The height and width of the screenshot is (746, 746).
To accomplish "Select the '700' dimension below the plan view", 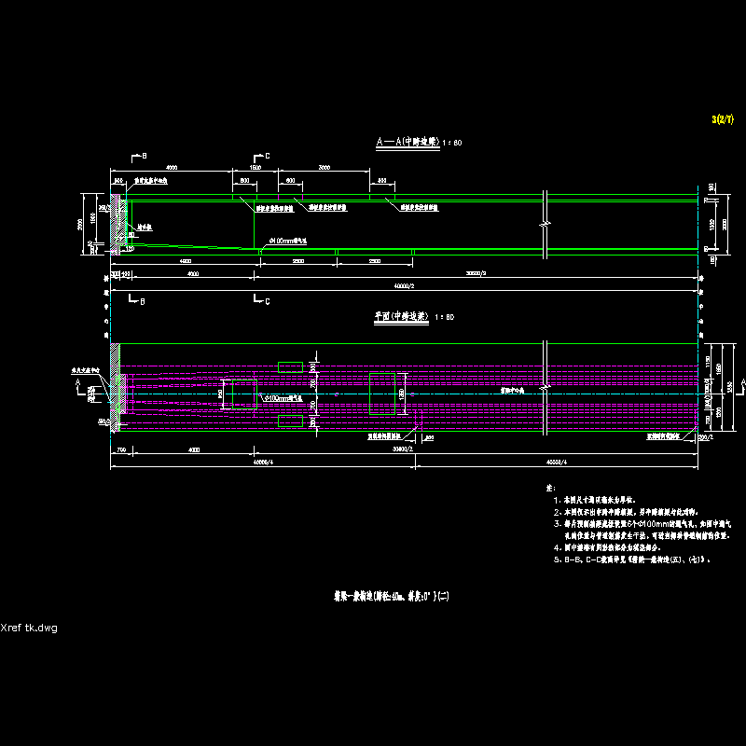I will 121,449.
